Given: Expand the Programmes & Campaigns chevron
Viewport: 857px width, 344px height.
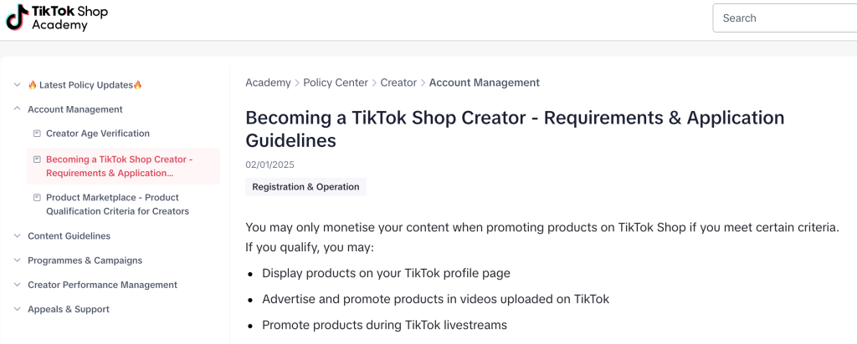Looking at the screenshot, I should (x=17, y=261).
